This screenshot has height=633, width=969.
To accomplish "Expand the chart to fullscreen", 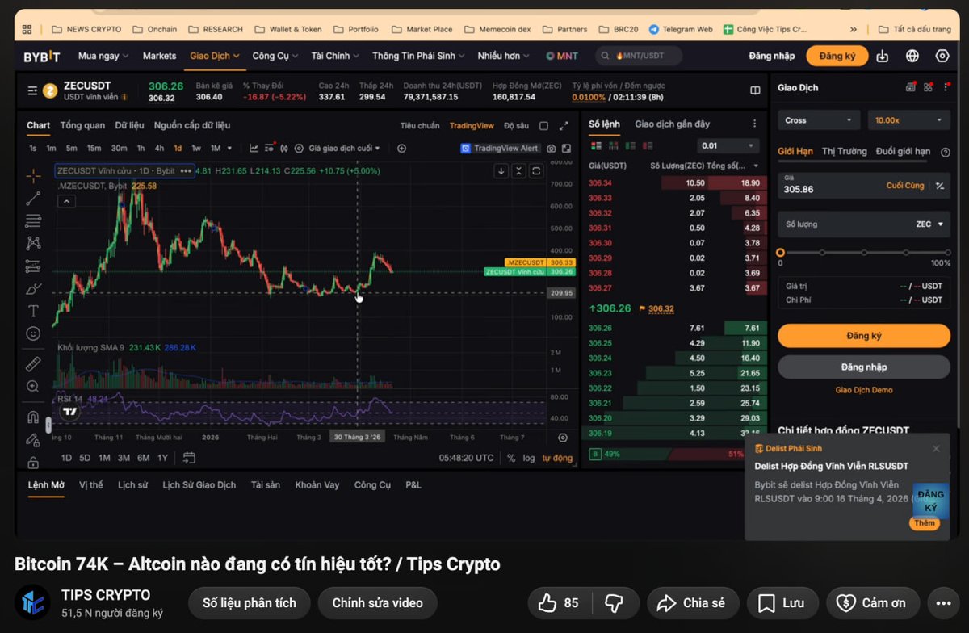I will [564, 126].
